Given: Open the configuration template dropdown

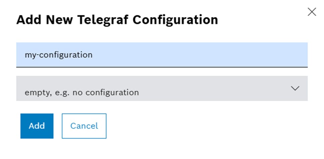Looking at the screenshot, I should coord(162,88).
